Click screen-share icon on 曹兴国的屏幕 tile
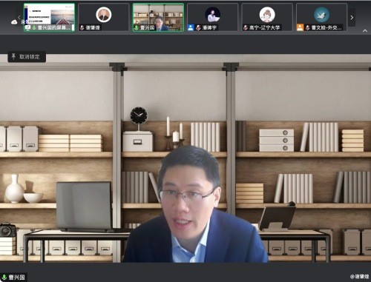This screenshot has height=282, width=371. click(x=27, y=27)
